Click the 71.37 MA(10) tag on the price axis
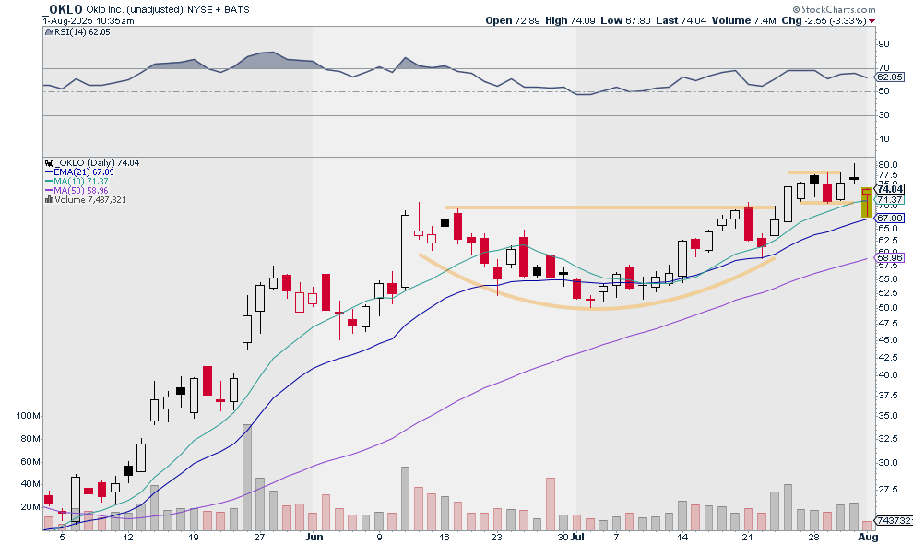 point(890,200)
